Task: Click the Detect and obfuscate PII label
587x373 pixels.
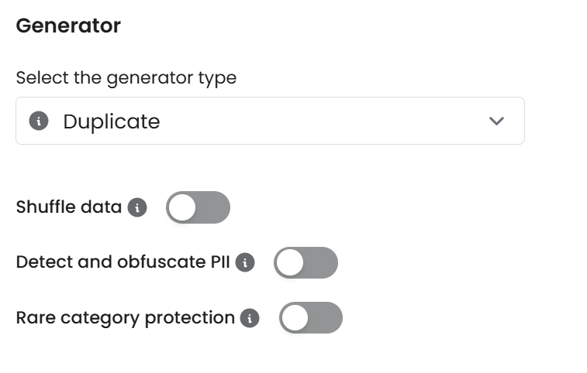Action: [x=123, y=262]
